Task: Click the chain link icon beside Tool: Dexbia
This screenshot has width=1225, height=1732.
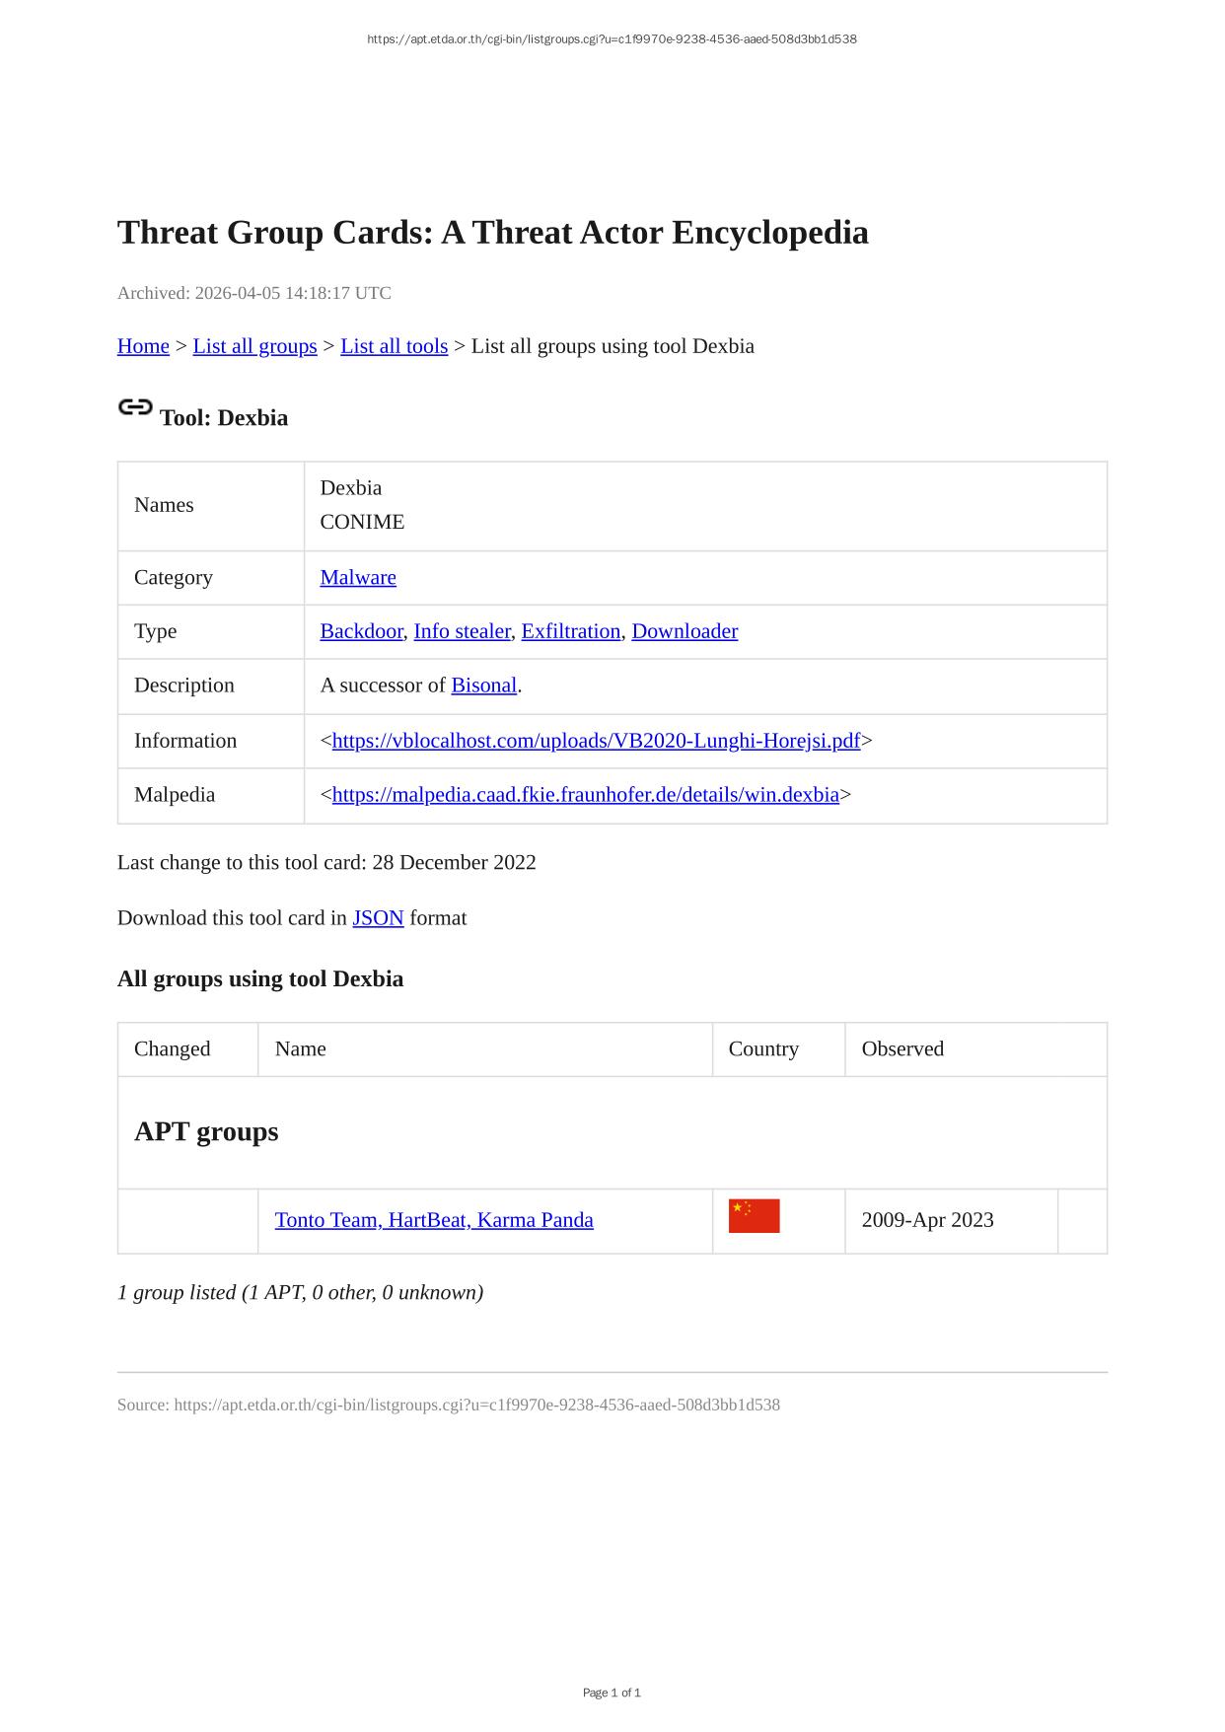Action: [135, 407]
